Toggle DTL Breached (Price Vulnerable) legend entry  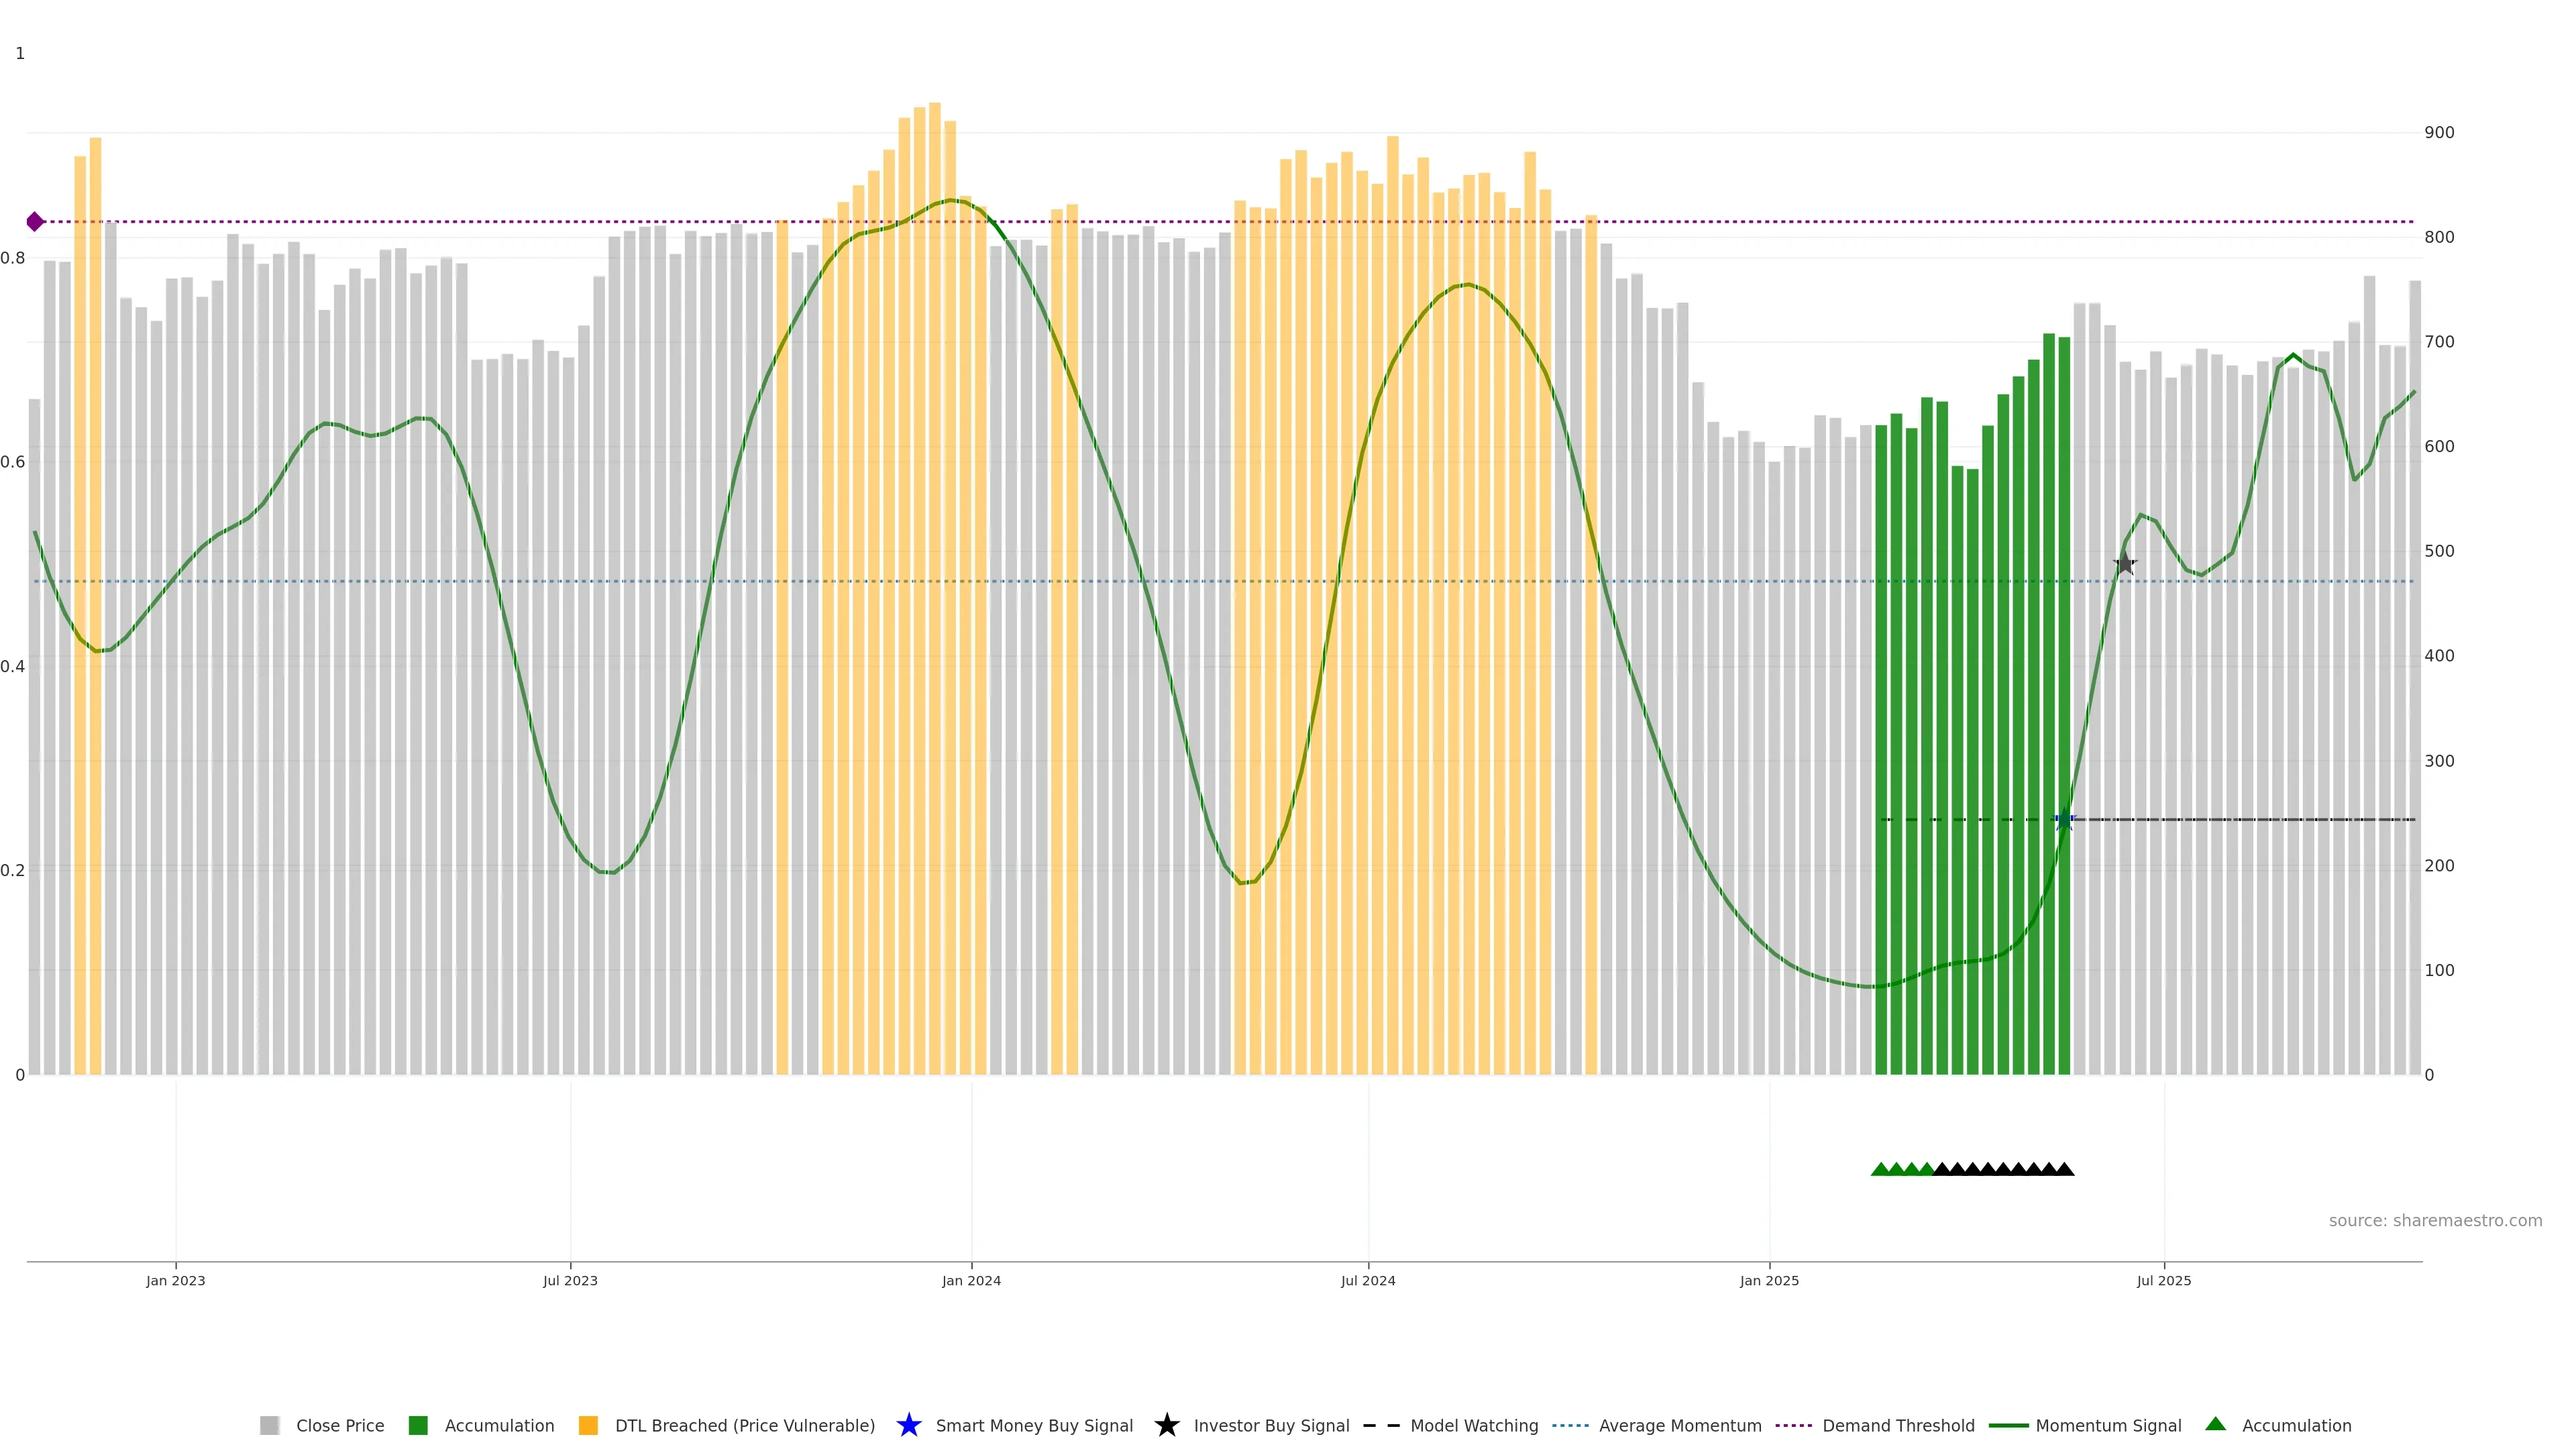pos(744,1425)
